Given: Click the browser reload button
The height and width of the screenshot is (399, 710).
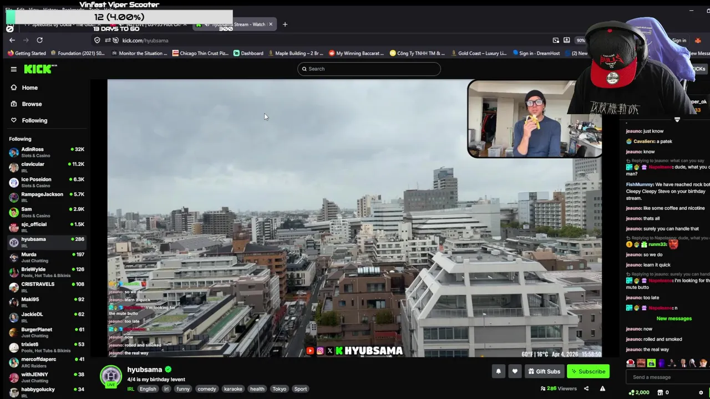Looking at the screenshot, I should click(39, 40).
